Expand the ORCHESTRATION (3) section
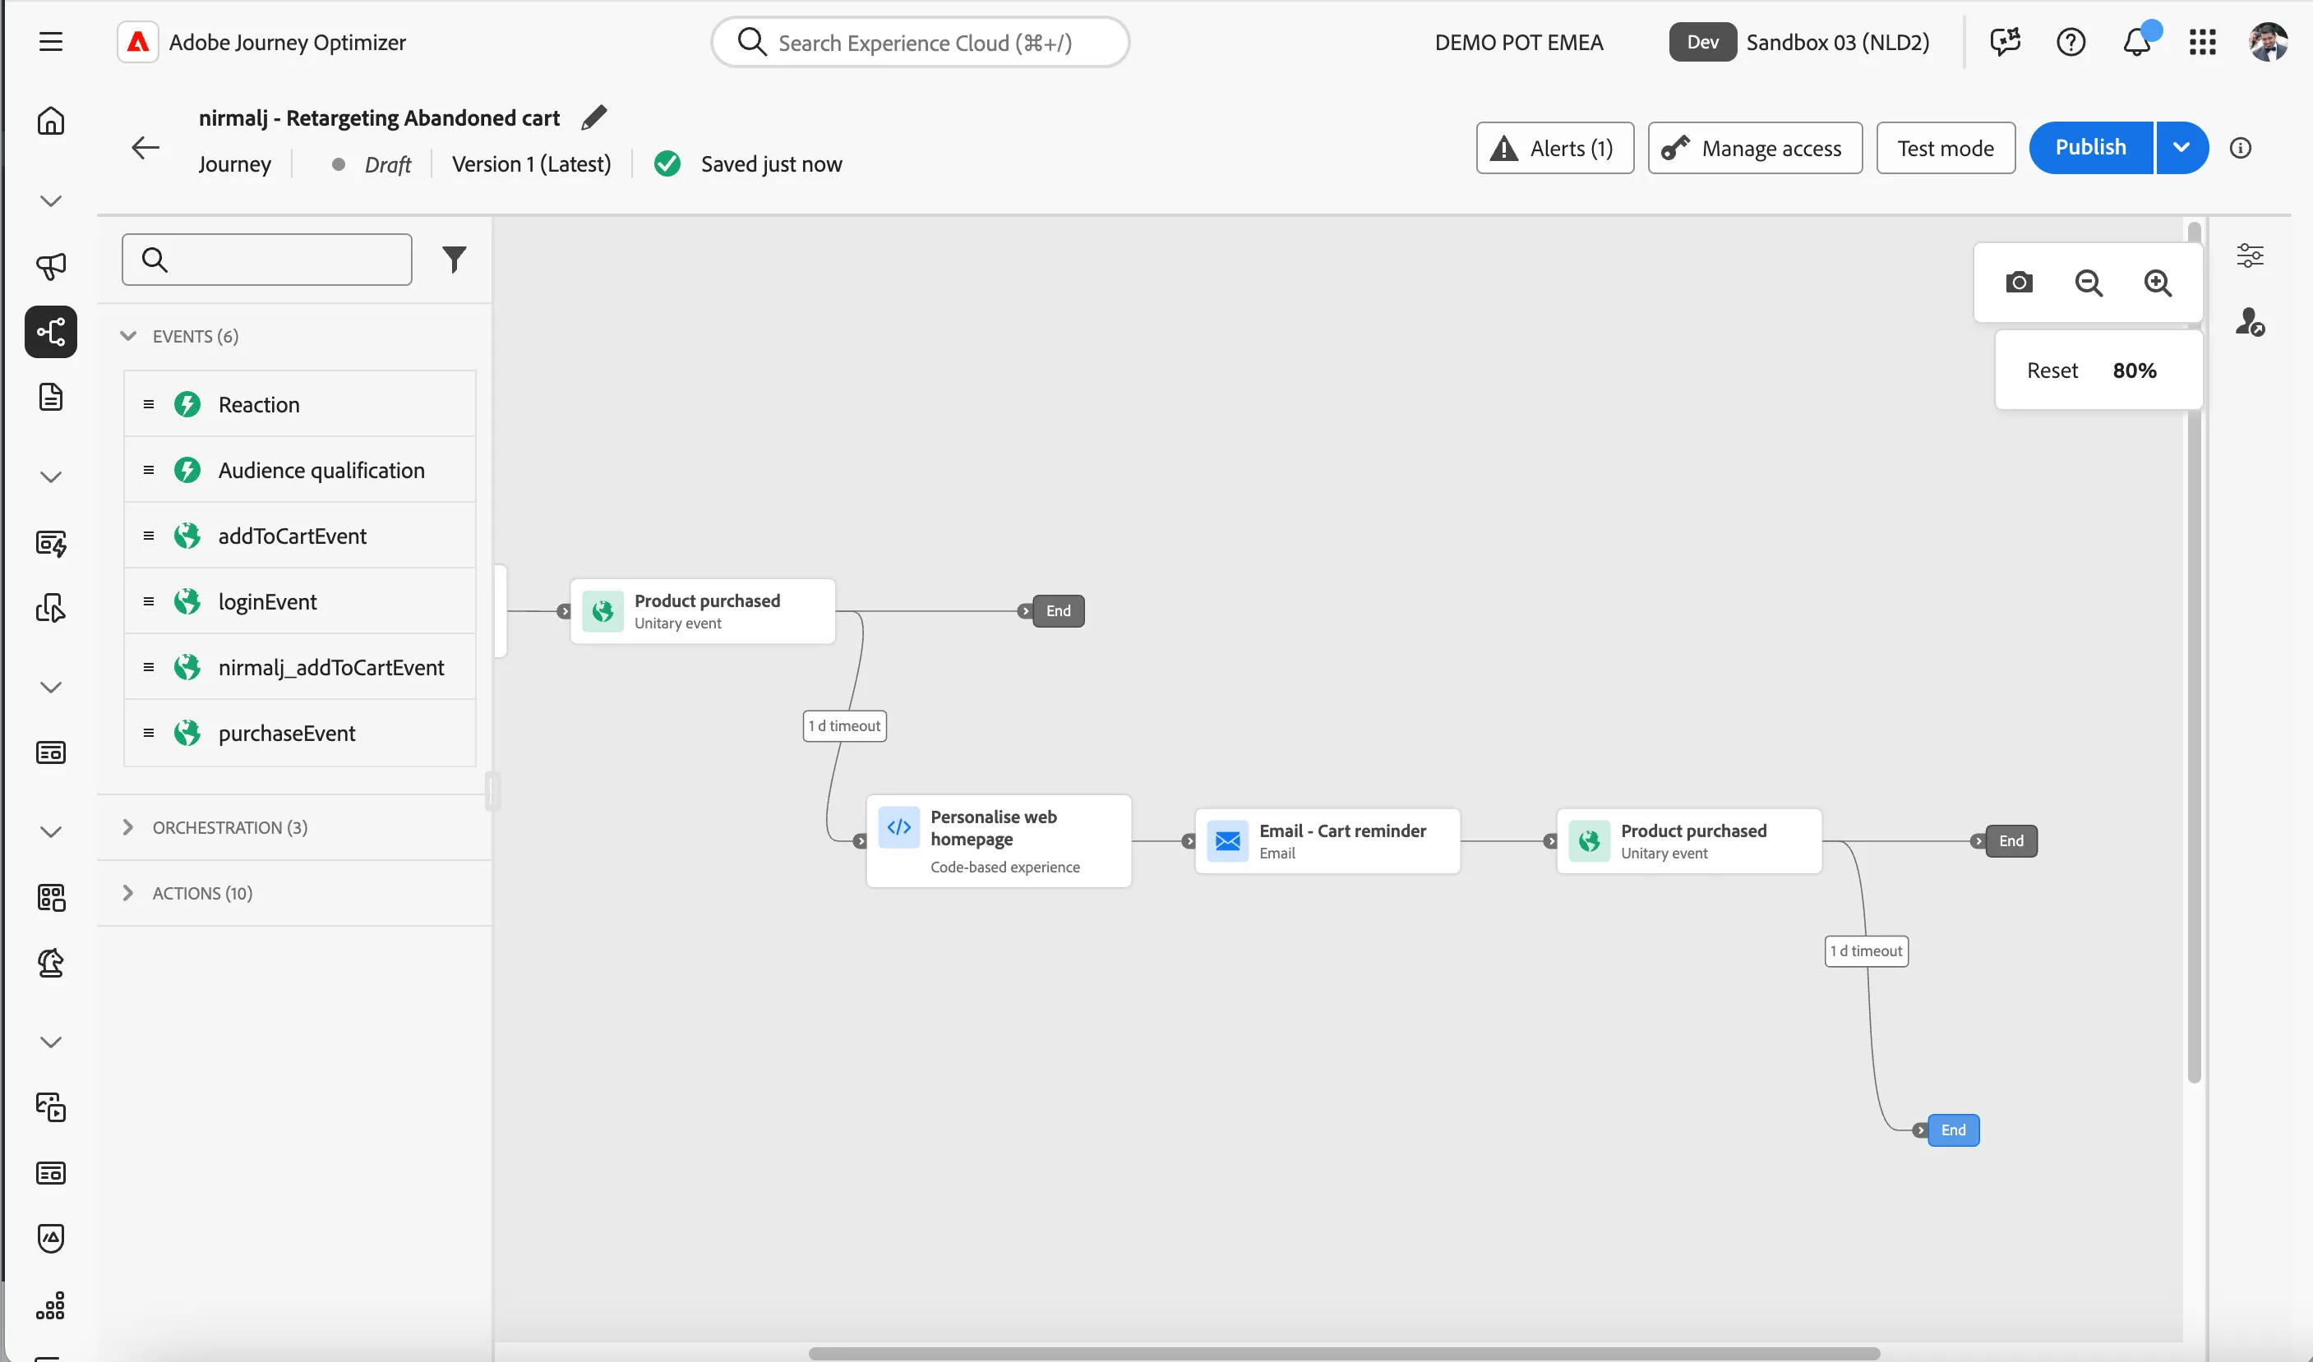The height and width of the screenshot is (1362, 2313). [128, 827]
